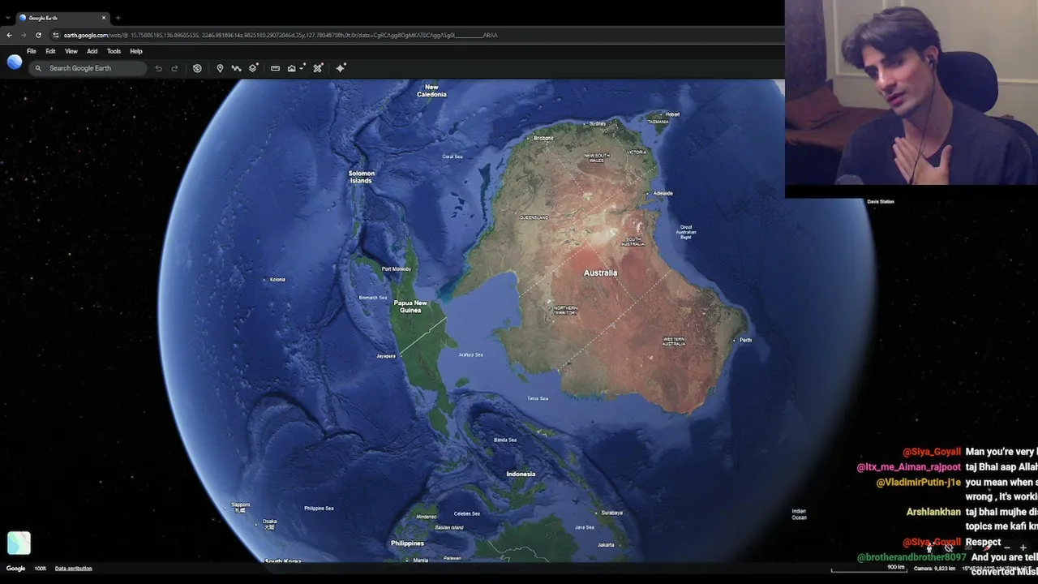This screenshot has height=584, width=1038.
Task: Select the Add placemark pin tool
Action: click(x=220, y=68)
